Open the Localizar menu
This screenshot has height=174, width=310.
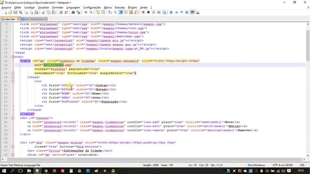pyautogui.click(x=30, y=8)
